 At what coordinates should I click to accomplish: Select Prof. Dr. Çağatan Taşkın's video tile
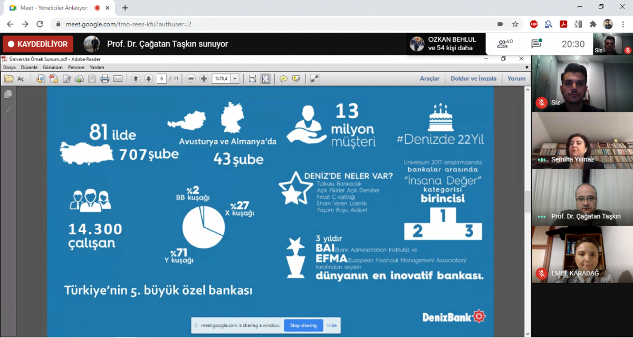pyautogui.click(x=582, y=197)
